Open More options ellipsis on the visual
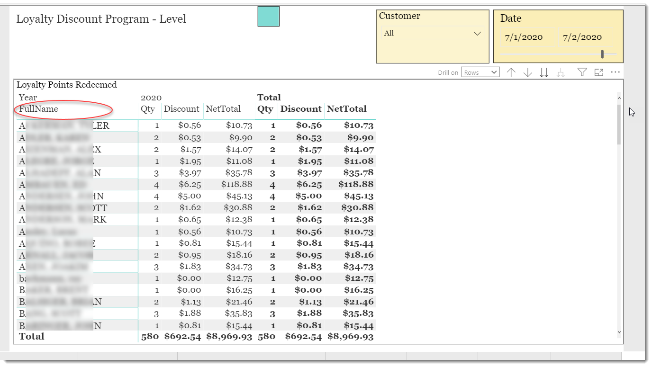This screenshot has width=652, height=367. point(615,72)
